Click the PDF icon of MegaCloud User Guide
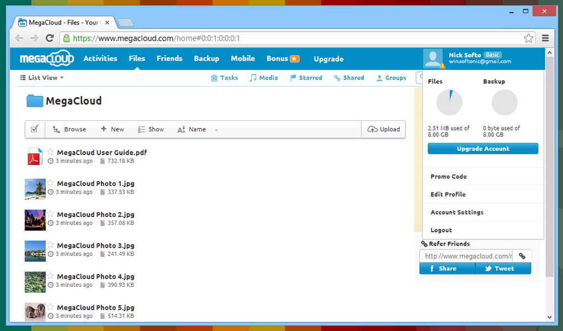This screenshot has height=331, width=563. click(34, 157)
